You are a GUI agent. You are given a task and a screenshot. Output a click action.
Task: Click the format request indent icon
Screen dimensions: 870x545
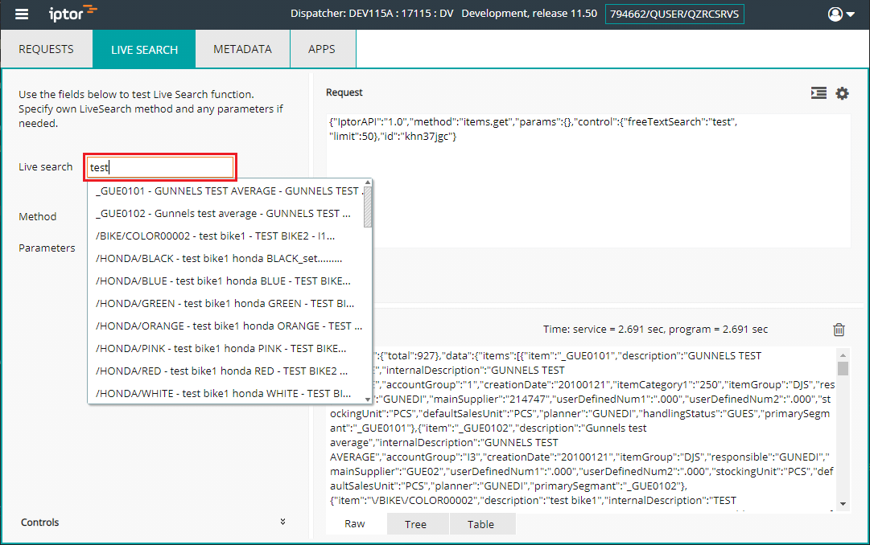[818, 92]
